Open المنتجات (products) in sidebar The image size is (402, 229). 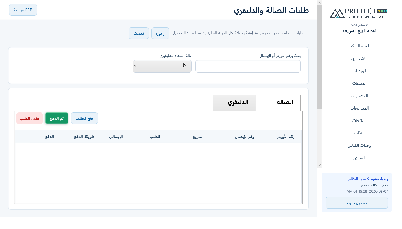tap(359, 120)
